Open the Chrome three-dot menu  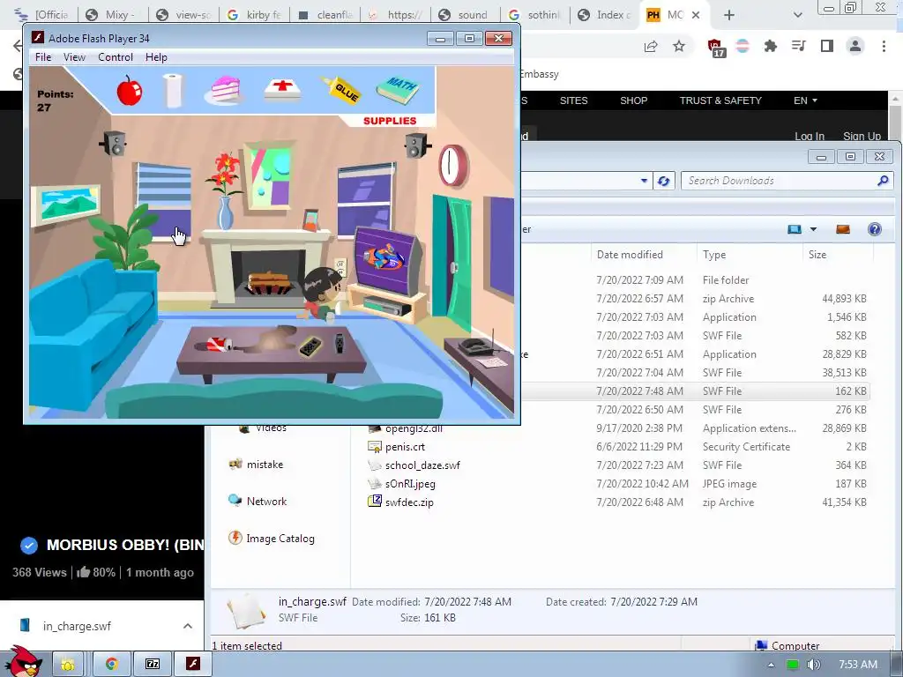click(884, 46)
